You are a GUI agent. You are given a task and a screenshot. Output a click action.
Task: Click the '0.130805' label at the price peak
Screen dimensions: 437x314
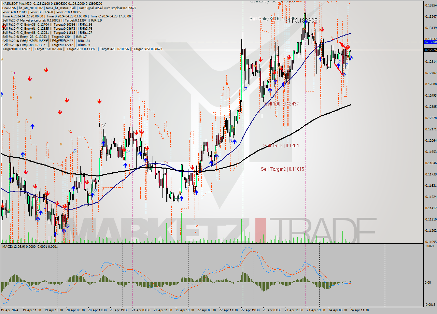coord(305,21)
